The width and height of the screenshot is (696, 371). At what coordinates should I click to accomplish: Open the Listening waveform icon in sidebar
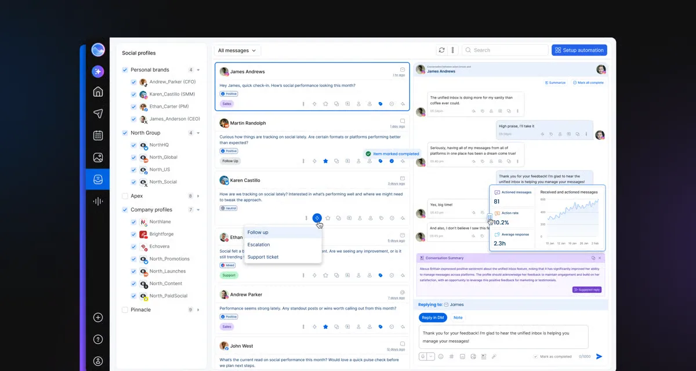point(98,201)
